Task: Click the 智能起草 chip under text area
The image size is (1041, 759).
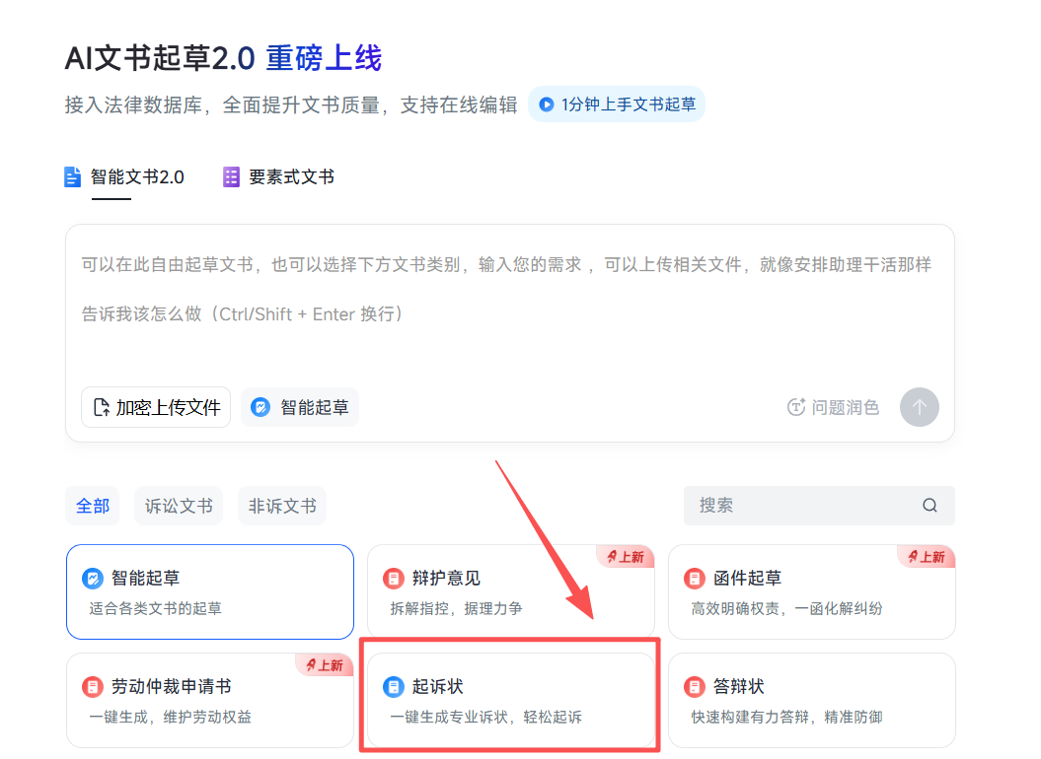Action: point(300,407)
